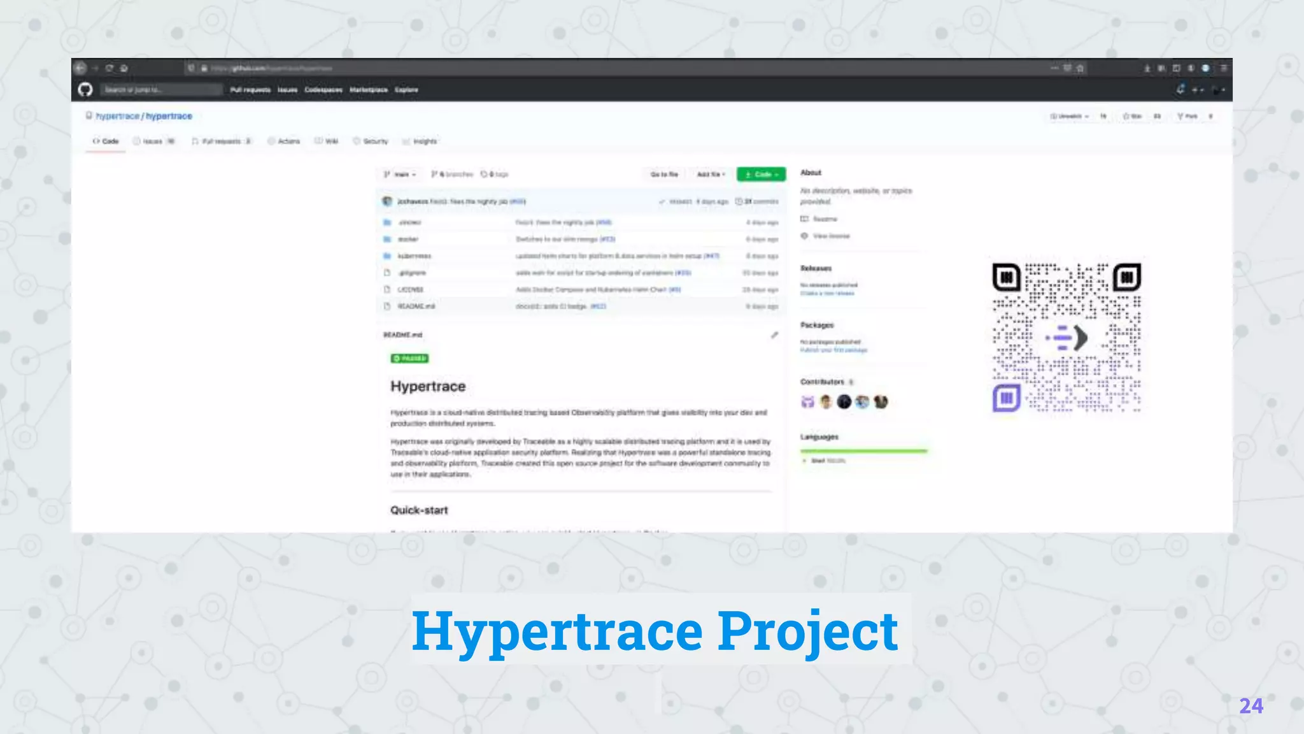Click the browser hamburger menu icon
The width and height of the screenshot is (1304, 734).
tap(1223, 68)
